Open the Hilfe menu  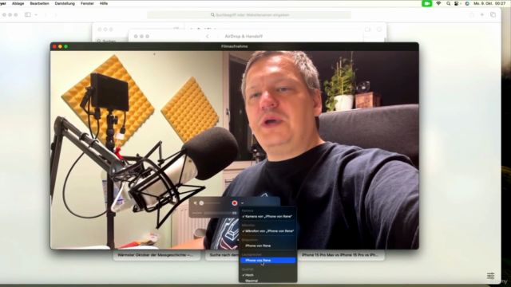(x=104, y=3)
